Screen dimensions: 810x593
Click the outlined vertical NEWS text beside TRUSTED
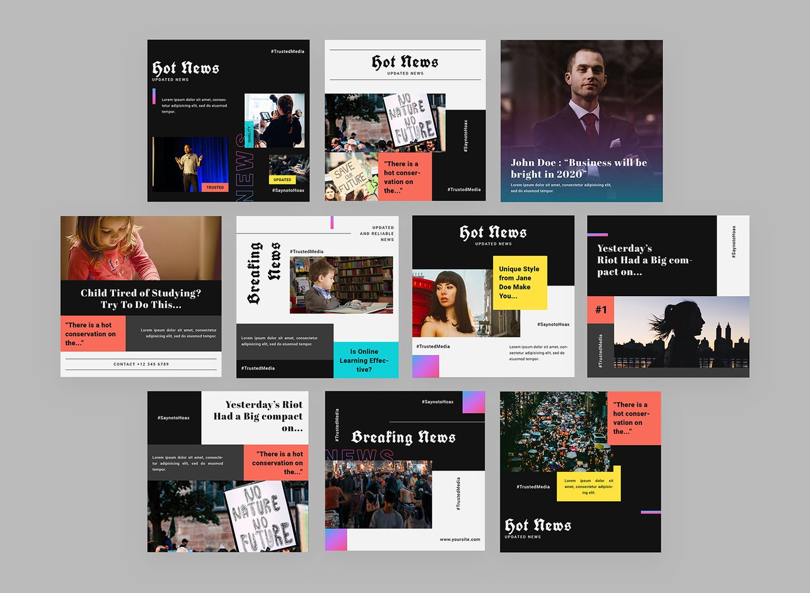coord(245,168)
